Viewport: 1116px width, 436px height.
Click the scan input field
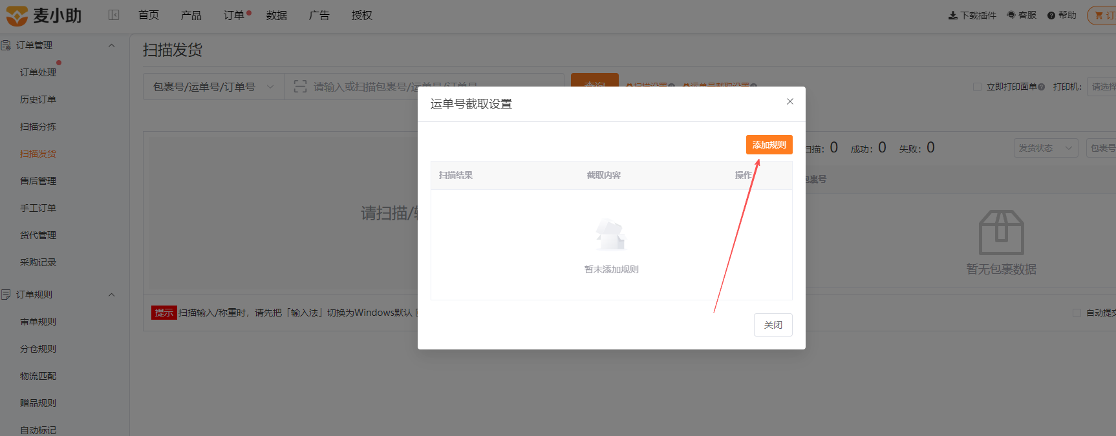424,87
